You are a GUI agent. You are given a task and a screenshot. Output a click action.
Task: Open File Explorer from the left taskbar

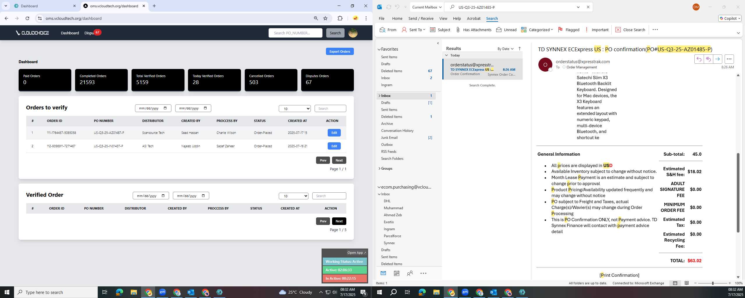134,292
